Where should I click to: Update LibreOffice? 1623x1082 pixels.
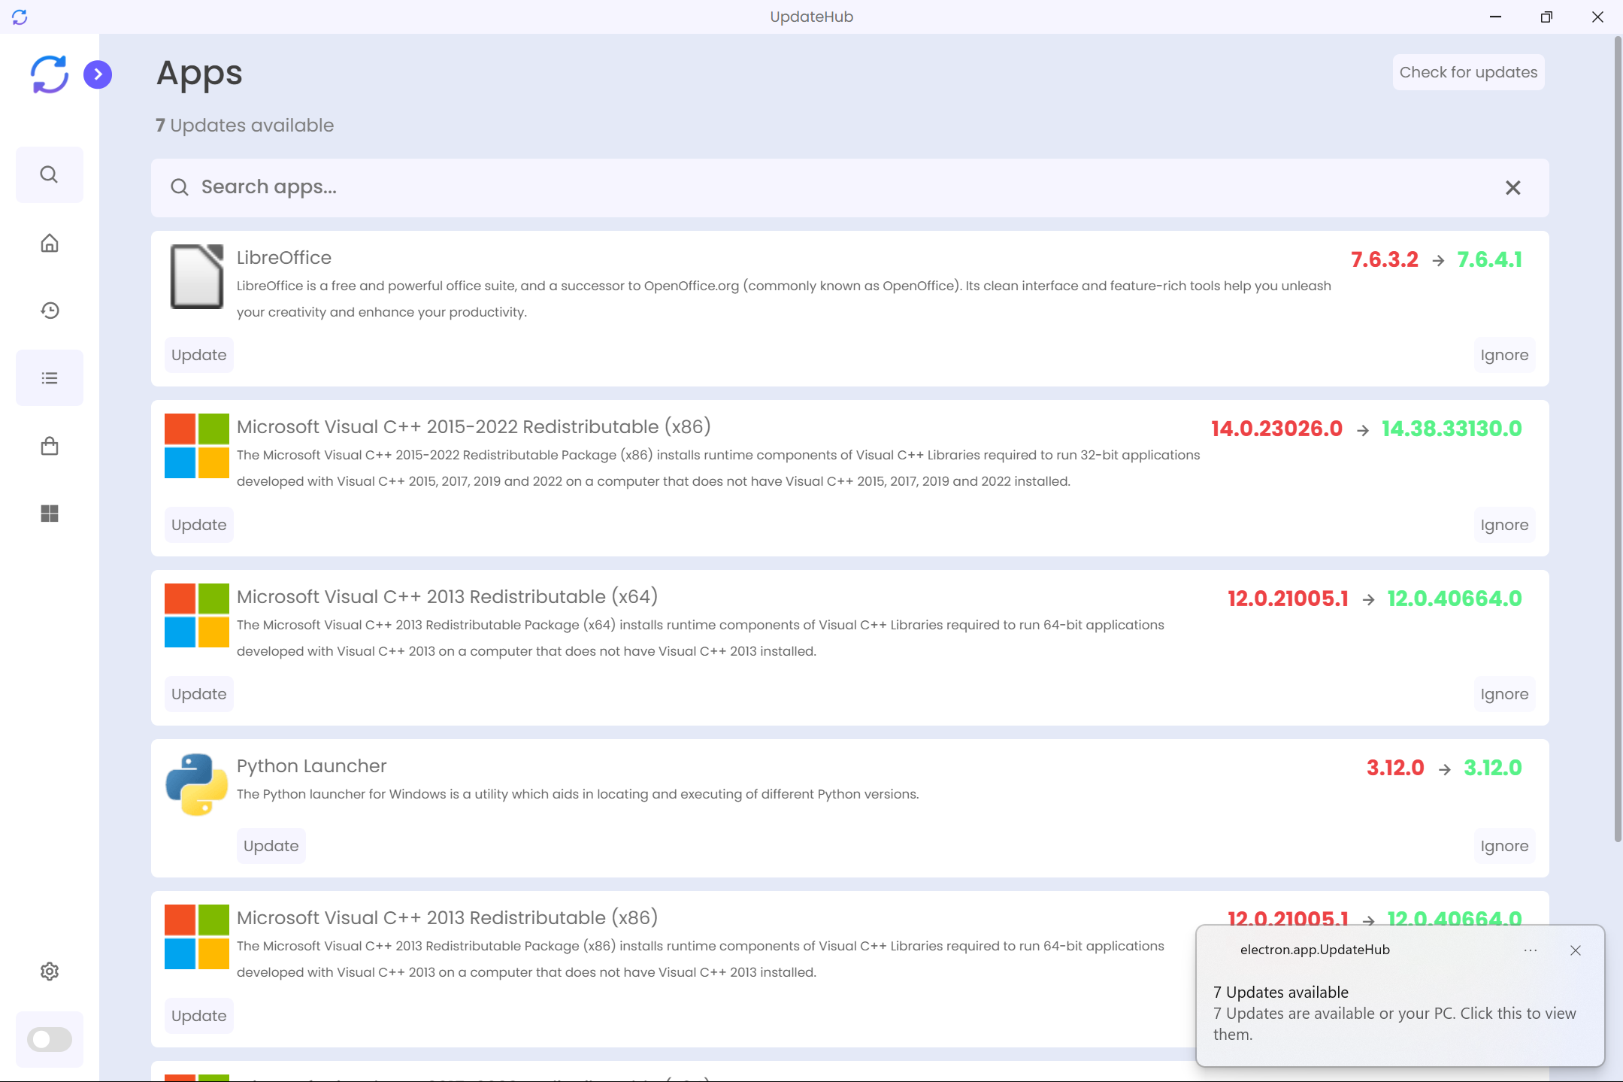coord(198,355)
